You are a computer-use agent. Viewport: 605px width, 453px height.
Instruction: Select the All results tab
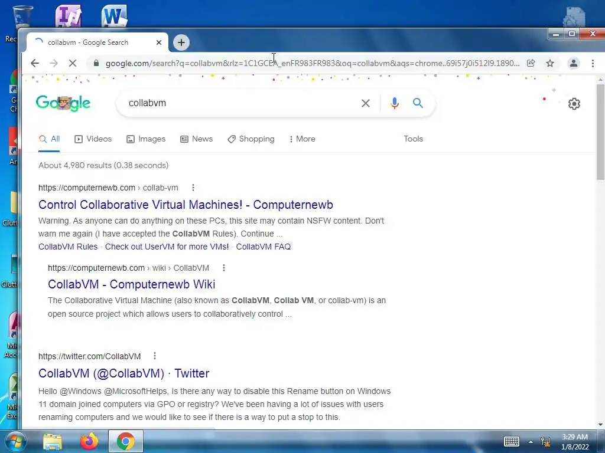[50, 139]
